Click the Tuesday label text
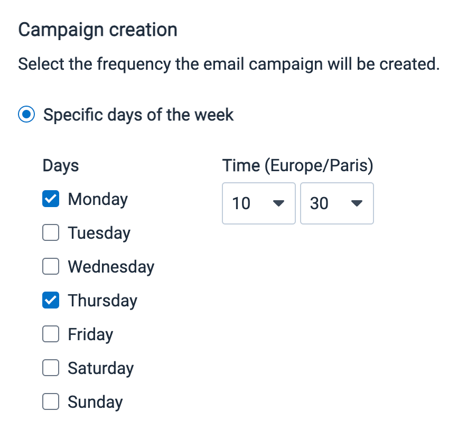The width and height of the screenshot is (467, 430). coord(99,233)
